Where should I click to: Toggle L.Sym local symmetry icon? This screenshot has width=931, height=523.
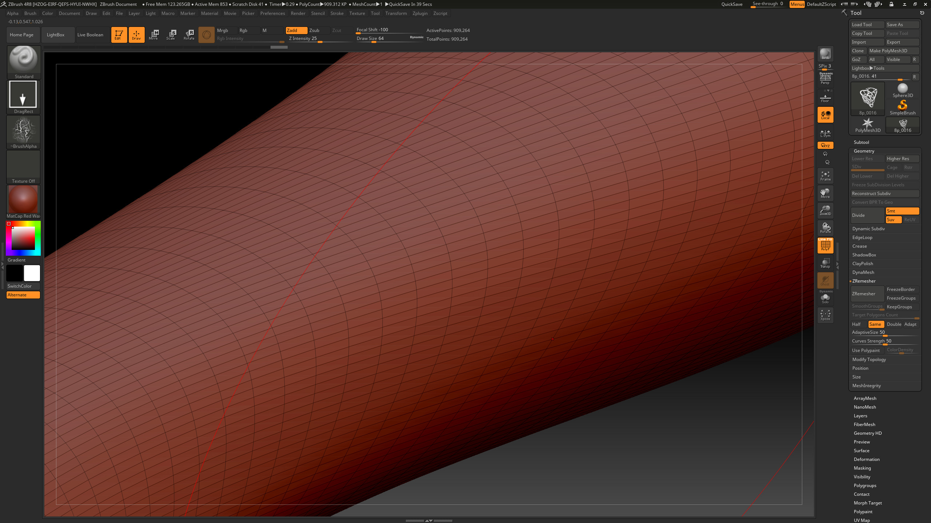(825, 133)
